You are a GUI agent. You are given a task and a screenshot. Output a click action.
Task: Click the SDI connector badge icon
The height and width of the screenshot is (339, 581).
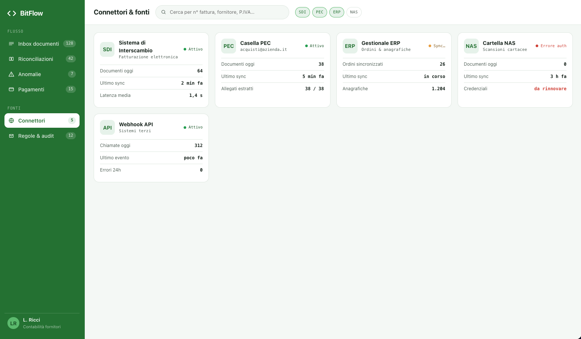point(107,49)
